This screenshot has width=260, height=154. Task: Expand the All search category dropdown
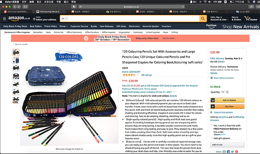(64, 18)
